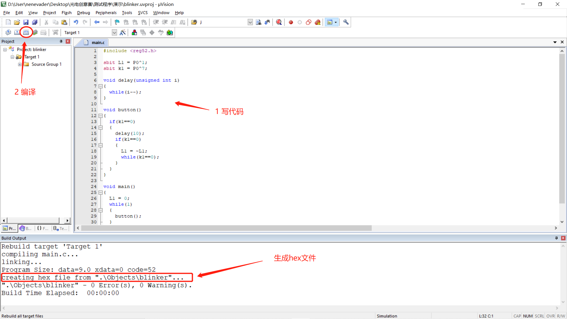Click the Paste clipboard icon
This screenshot has height=319, width=567.
(64, 22)
